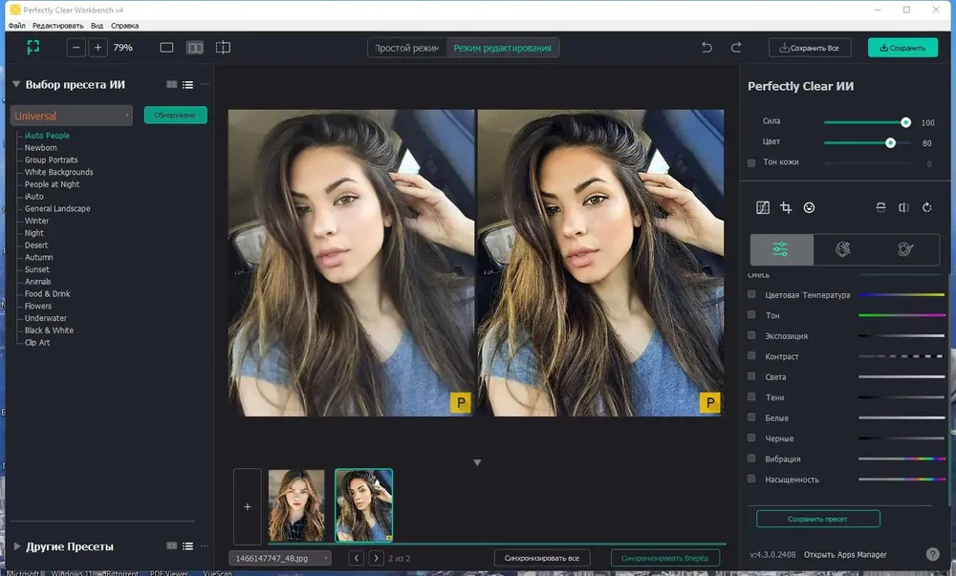Toggle the Экспозиция checkbox
This screenshot has width=956, height=576.
751,335
